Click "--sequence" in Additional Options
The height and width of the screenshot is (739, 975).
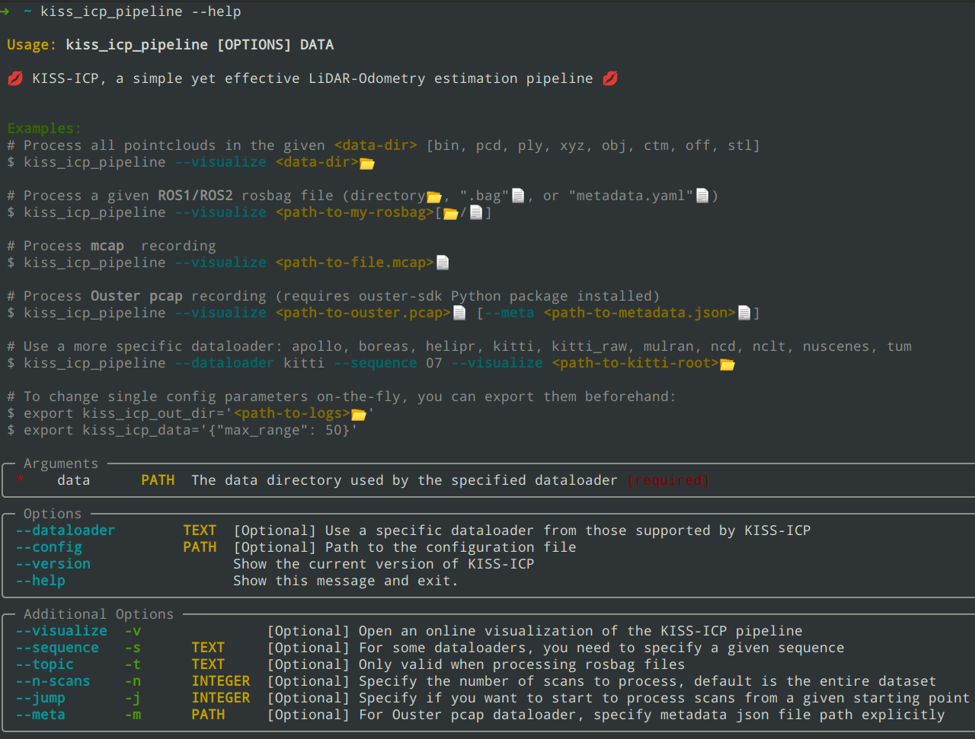(57, 648)
